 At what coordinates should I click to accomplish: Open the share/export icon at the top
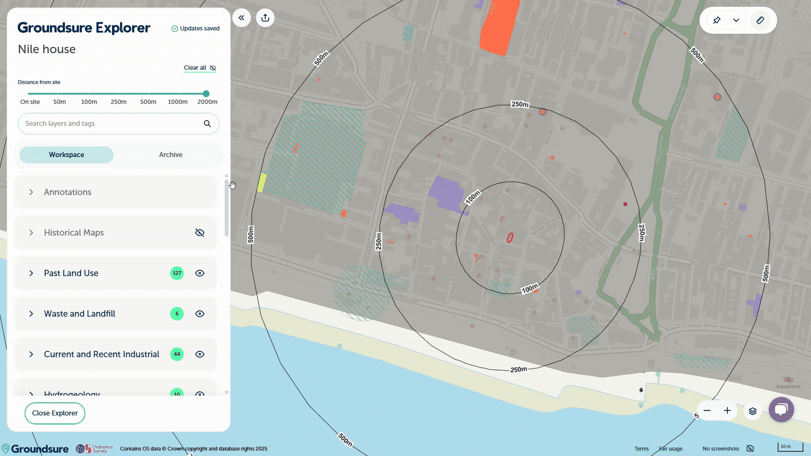click(265, 18)
